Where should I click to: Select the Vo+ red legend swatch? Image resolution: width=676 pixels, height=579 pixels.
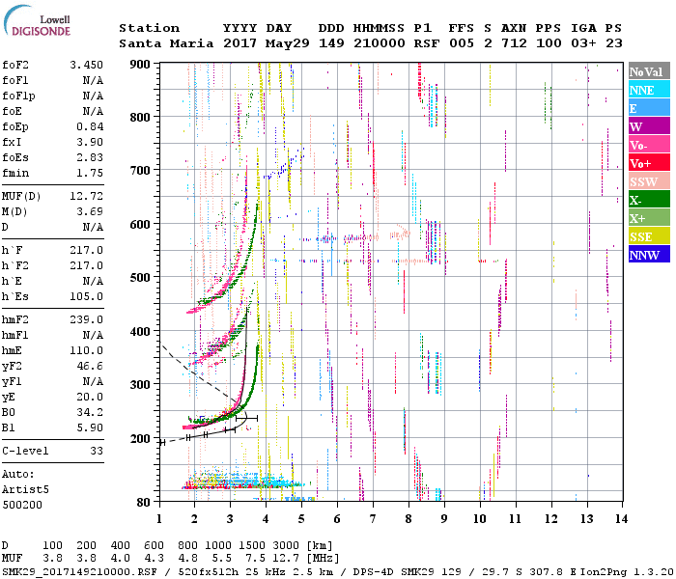[x=649, y=163]
